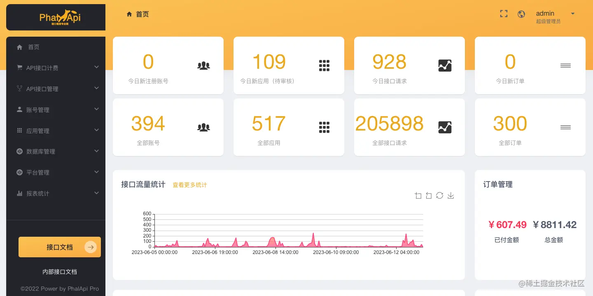This screenshot has width=593, height=296.
Task: Click chart icon on 全部接口请求 card
Action: click(445, 127)
